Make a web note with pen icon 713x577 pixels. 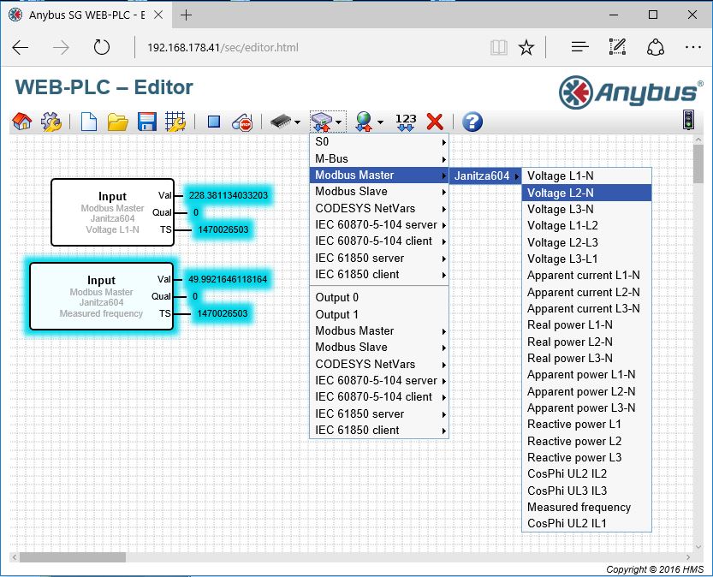(617, 47)
